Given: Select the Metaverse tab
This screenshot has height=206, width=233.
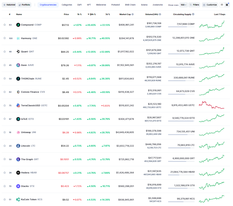Looking at the screenshot, I should 101,5.
